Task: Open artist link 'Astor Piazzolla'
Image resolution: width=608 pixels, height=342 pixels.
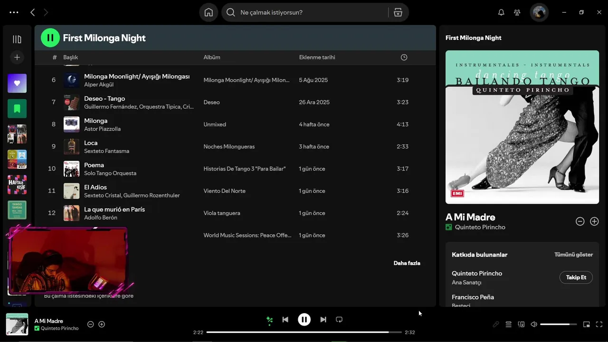Action: click(102, 129)
